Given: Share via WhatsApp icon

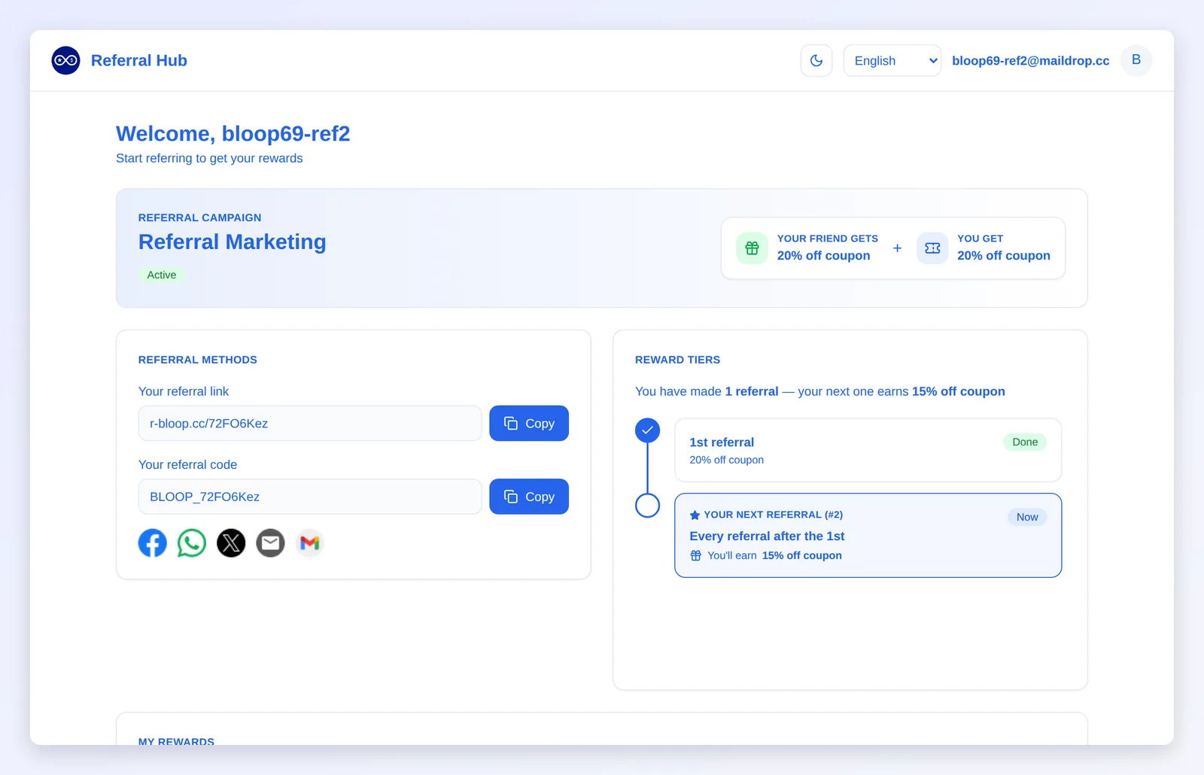Looking at the screenshot, I should (192, 542).
